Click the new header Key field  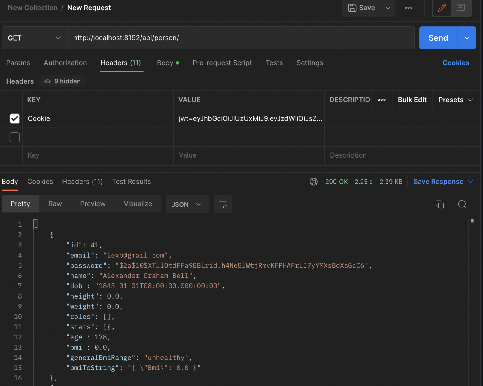point(98,155)
